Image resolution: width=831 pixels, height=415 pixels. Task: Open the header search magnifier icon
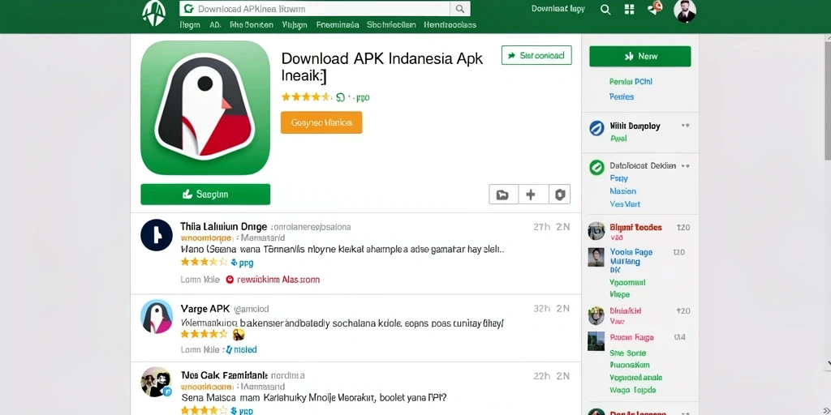(x=605, y=10)
